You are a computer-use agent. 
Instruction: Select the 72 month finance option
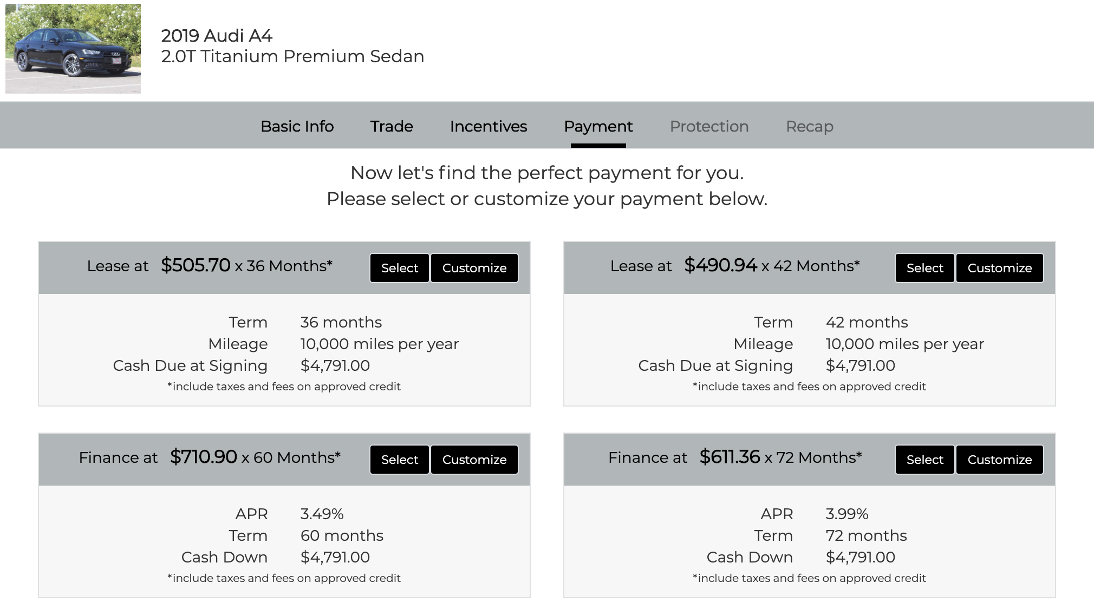coord(925,460)
